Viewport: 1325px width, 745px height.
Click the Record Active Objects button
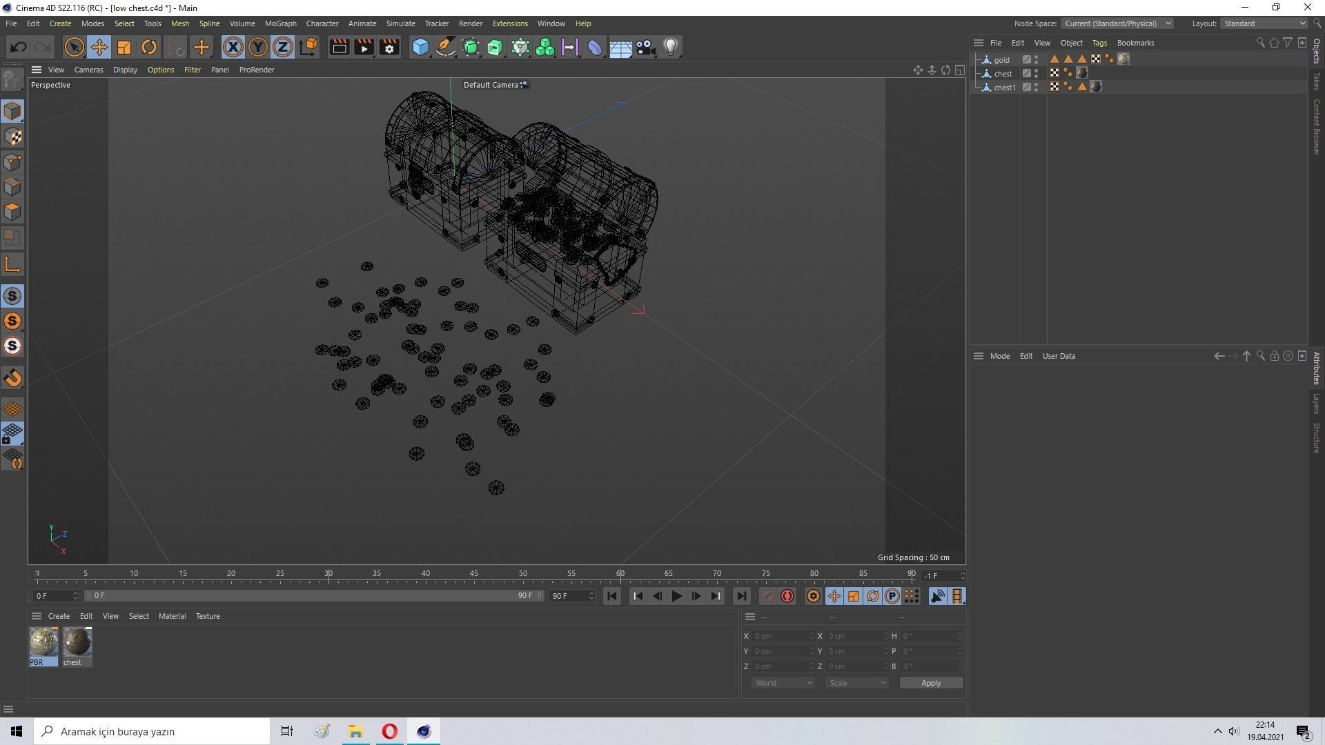pyautogui.click(x=767, y=596)
